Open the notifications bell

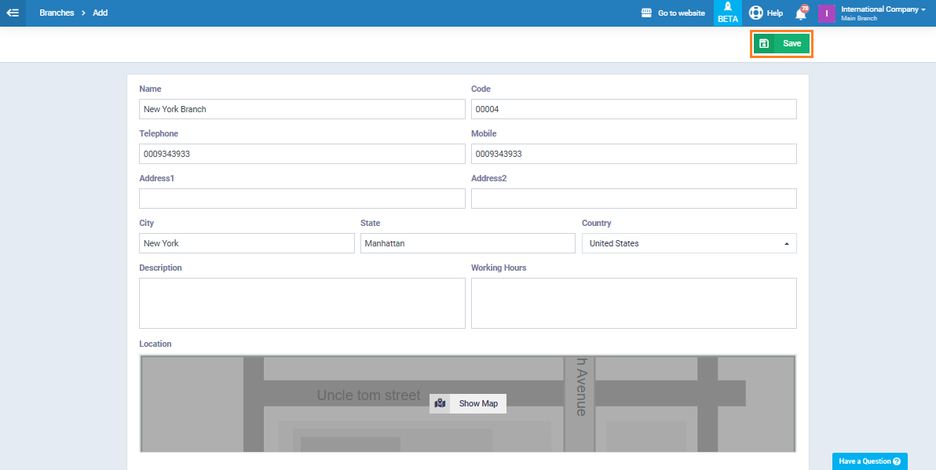pyautogui.click(x=800, y=13)
